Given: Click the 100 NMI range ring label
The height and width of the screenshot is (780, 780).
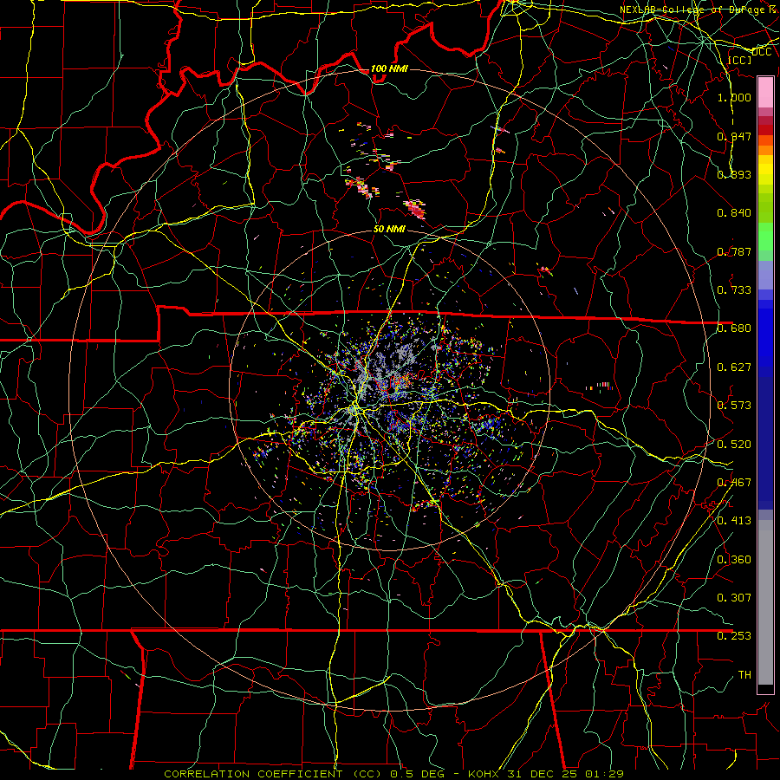Looking at the screenshot, I should click(x=389, y=68).
